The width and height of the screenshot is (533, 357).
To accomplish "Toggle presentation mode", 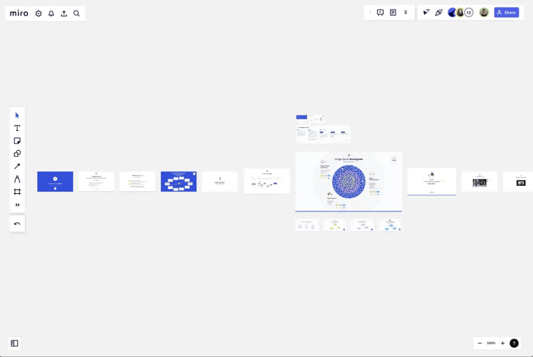I will (380, 12).
